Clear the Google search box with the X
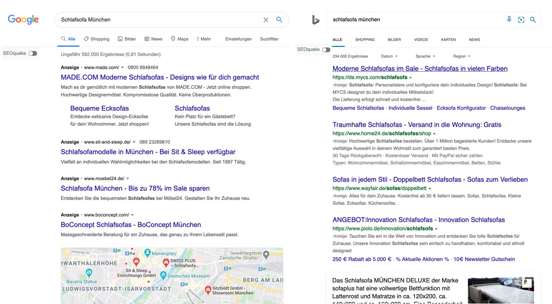552x304 pixels. click(x=266, y=20)
